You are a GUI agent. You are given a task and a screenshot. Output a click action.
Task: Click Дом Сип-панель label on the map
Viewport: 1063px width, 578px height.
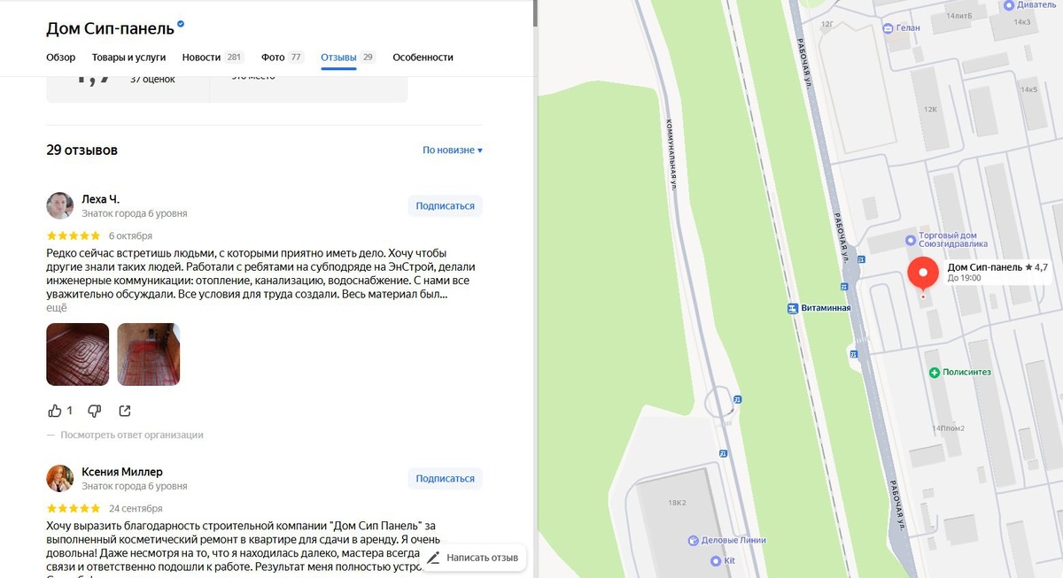coord(997,267)
